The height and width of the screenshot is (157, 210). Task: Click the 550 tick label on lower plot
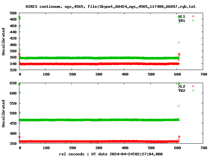[x=13, y=103]
